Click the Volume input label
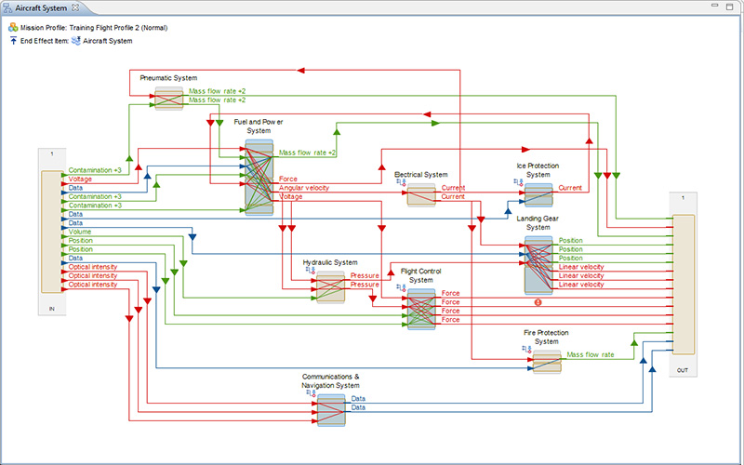This screenshot has width=744, height=465. (x=80, y=232)
